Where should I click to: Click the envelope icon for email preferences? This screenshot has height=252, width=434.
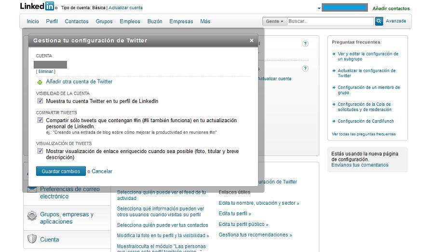32,189
